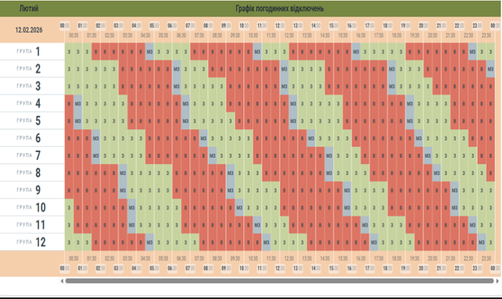Select the 00:00 marker in top header
This screenshot has width=502, height=299.
pyautogui.click(x=65, y=26)
